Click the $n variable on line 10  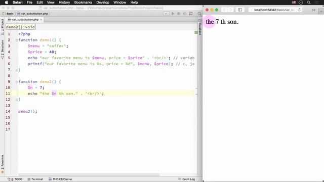[x=30, y=87]
